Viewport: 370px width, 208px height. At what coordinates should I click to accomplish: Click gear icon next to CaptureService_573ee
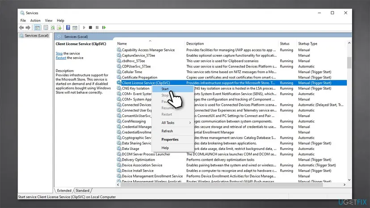pos(119,55)
